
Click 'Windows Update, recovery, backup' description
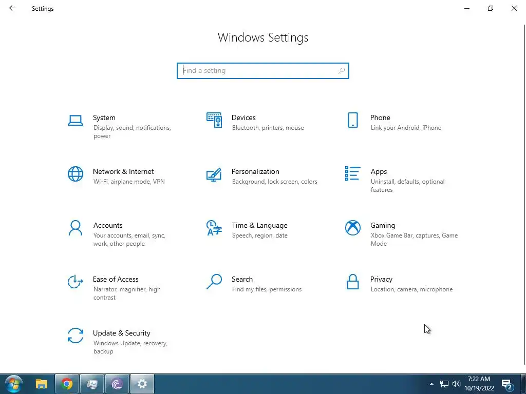(x=130, y=347)
